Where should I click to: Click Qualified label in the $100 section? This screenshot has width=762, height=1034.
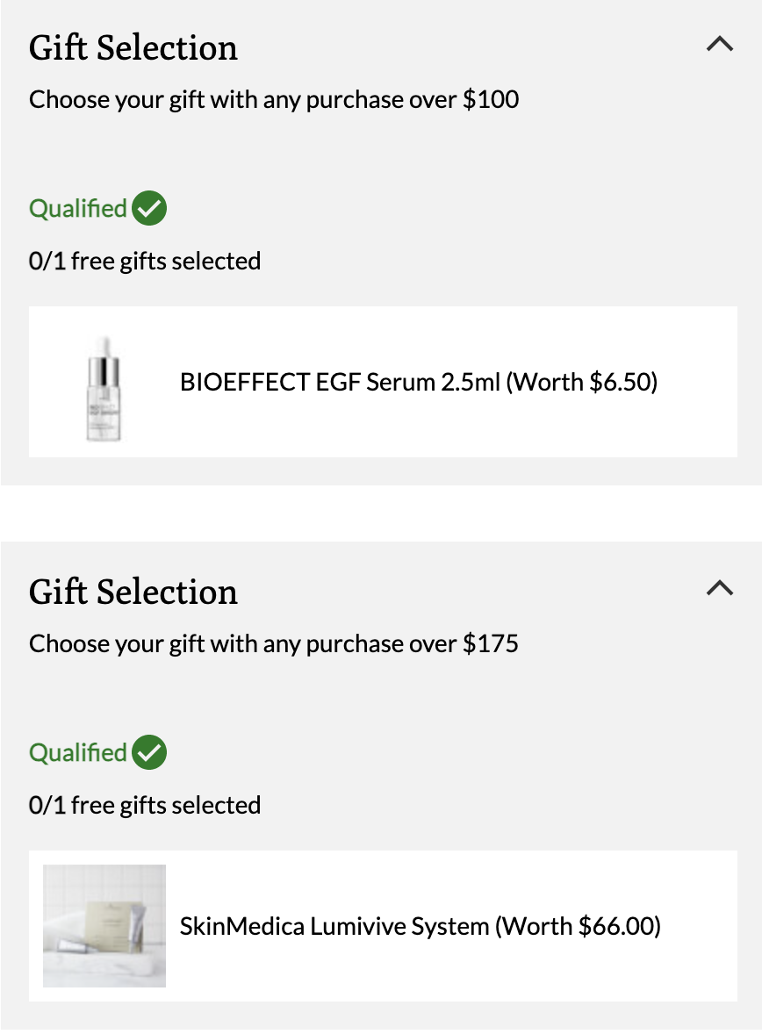click(x=78, y=208)
